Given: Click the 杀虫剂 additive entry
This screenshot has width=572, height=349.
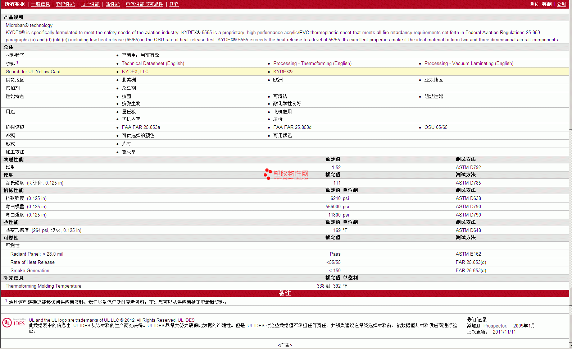Looking at the screenshot, I should click(129, 88).
